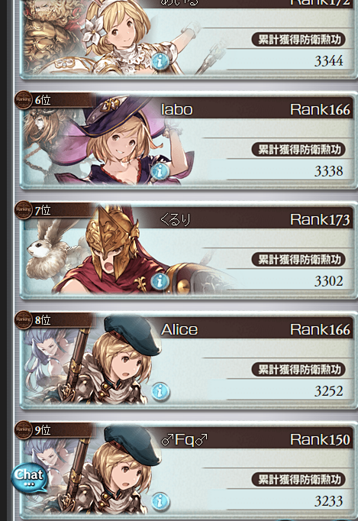Viewport: 358px width, 521px height.
Task: Click the 9位 Ranking badge icon
Action: [x=23, y=430]
